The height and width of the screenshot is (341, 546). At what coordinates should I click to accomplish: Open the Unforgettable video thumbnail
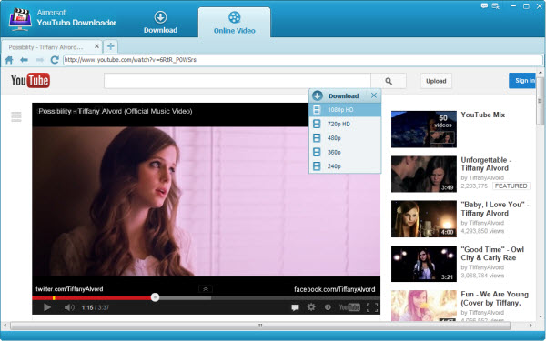coord(424,174)
